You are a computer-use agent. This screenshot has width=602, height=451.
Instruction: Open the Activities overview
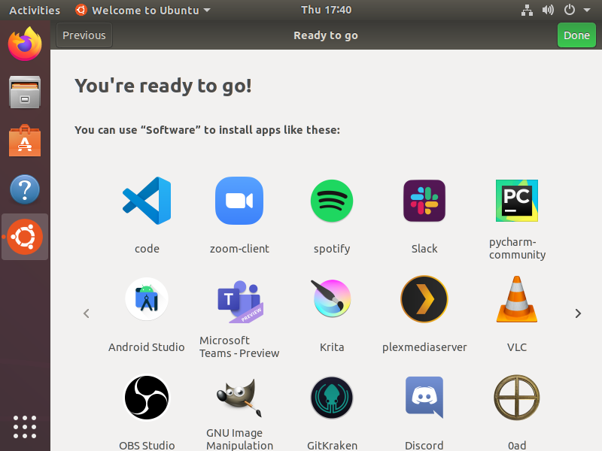point(35,10)
